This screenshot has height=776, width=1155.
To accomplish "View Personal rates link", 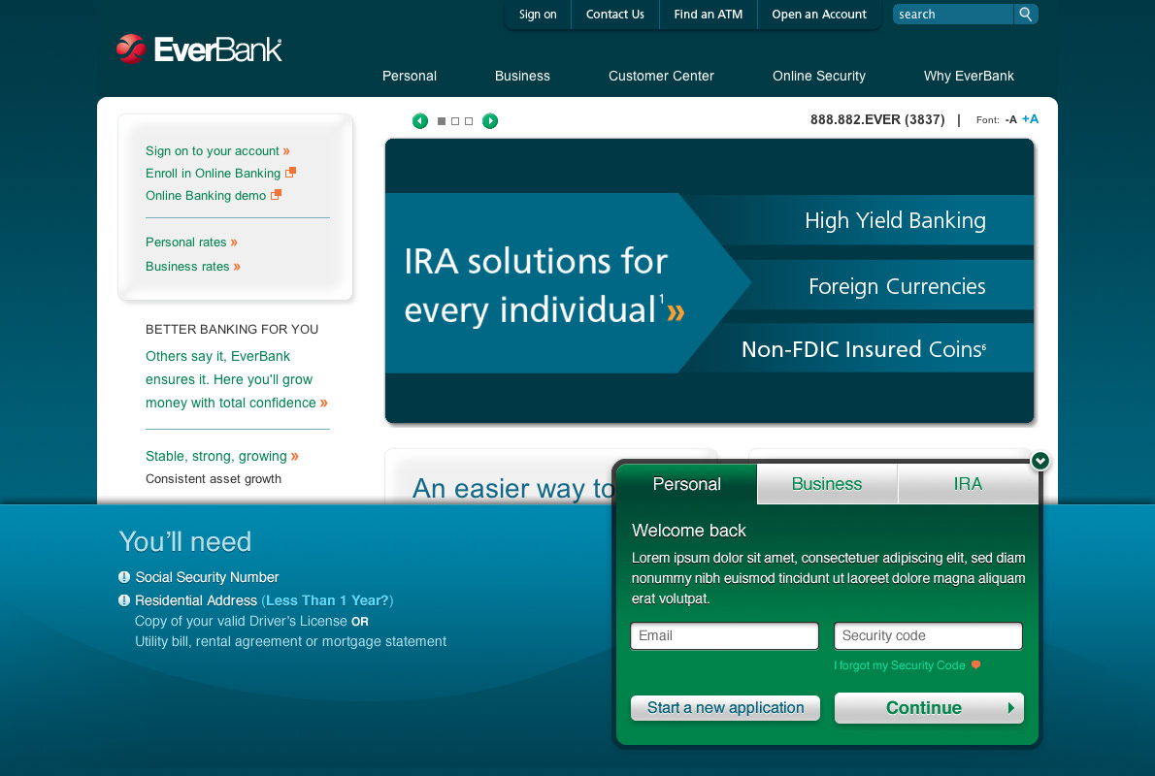I will [x=191, y=242].
